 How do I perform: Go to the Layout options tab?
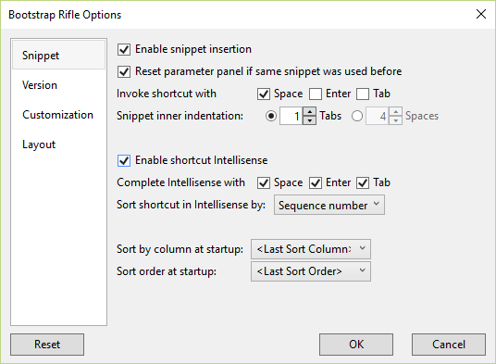[58, 144]
